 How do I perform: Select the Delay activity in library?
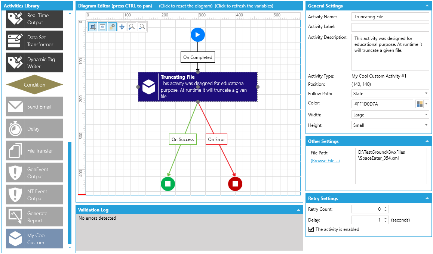coord(34,129)
